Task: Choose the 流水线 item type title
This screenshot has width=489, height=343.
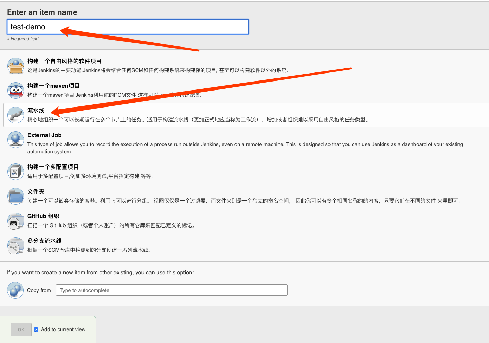Action: [36, 111]
